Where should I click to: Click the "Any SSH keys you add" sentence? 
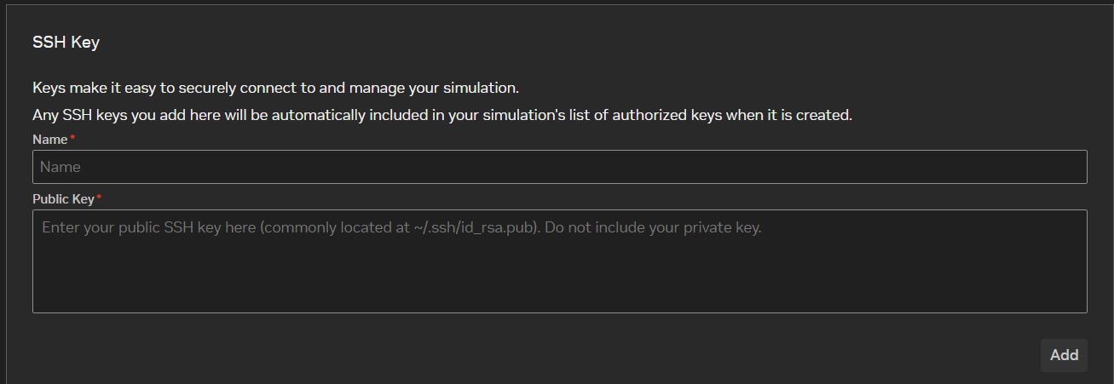pyautogui.click(x=442, y=115)
